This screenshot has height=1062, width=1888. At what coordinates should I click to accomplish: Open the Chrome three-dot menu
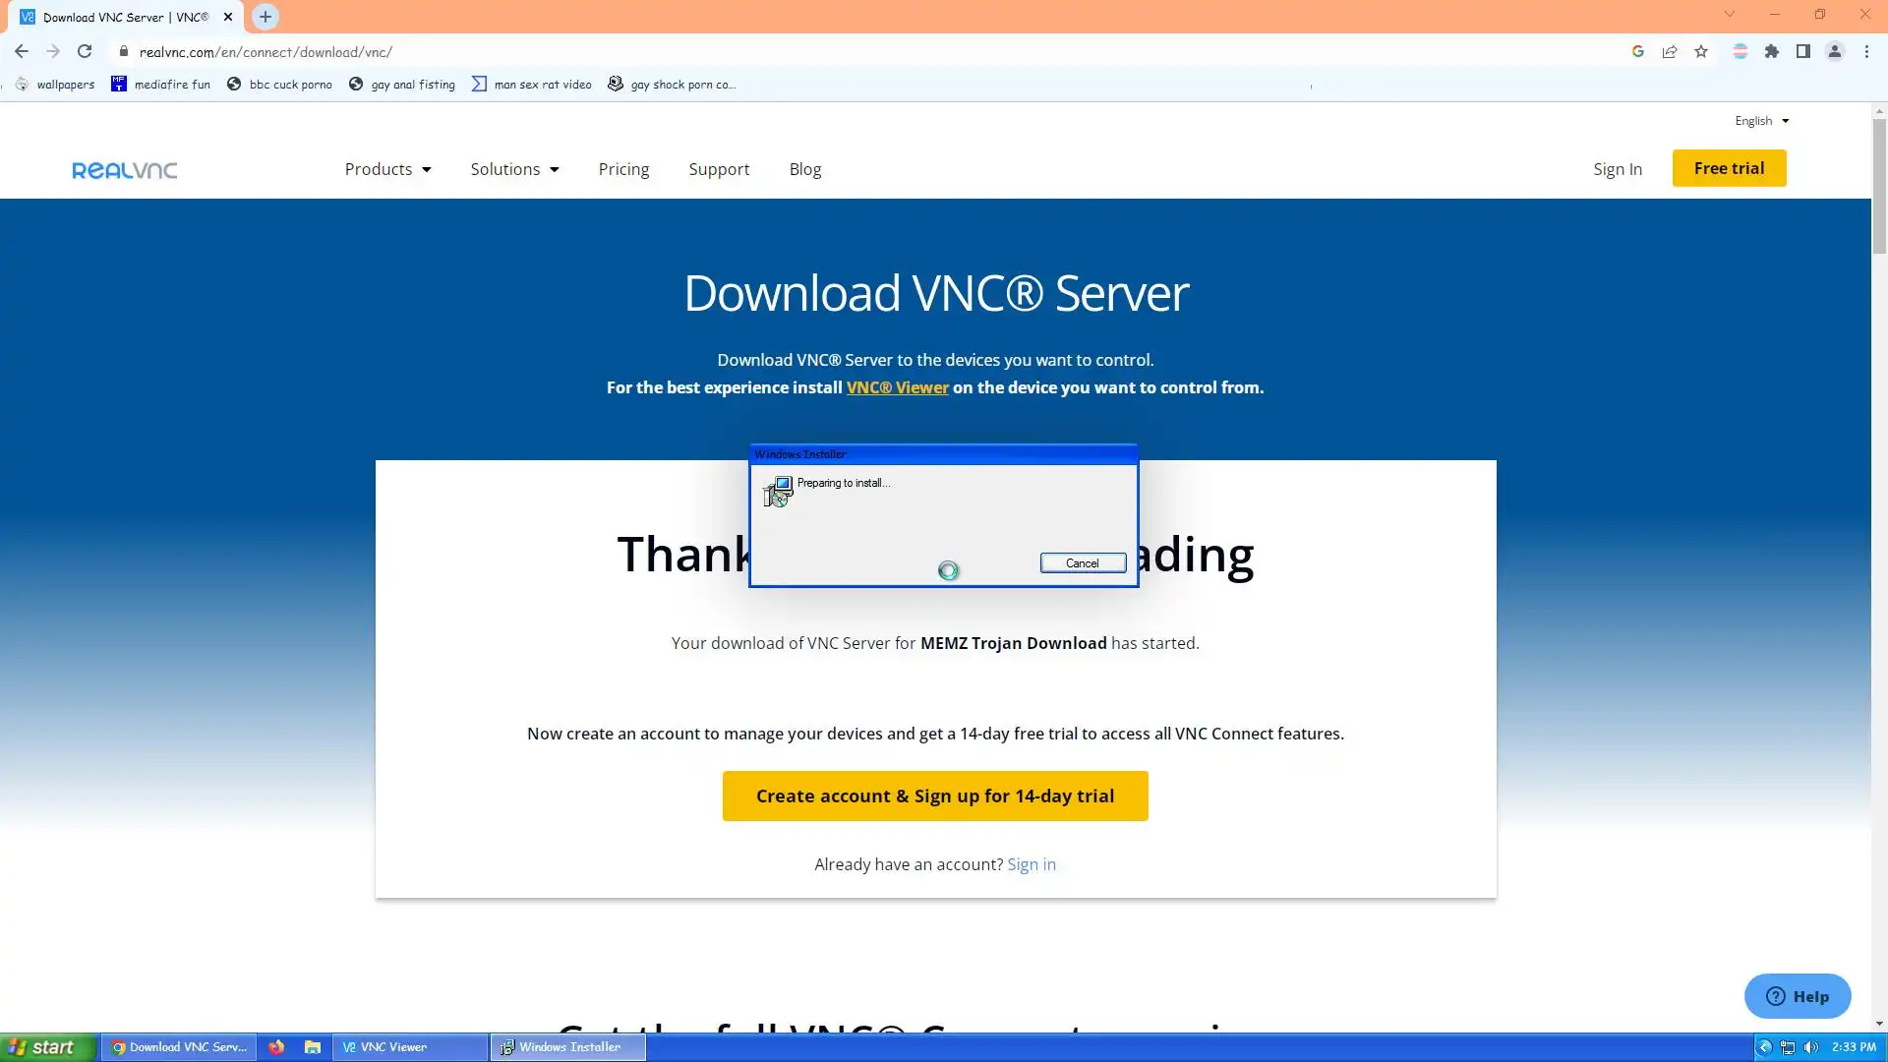[1866, 51]
